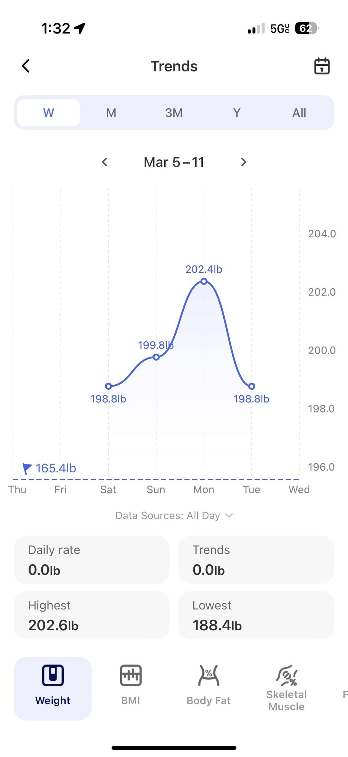The height and width of the screenshot is (757, 348).
Task: Tap the Daily rate card
Action: [x=92, y=560]
